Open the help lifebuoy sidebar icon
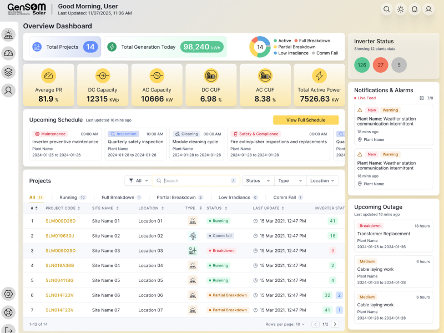444x333 pixels. (8, 312)
